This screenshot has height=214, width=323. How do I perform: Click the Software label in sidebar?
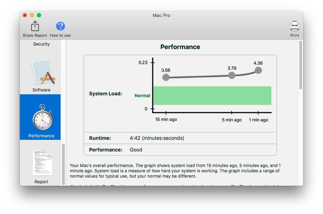(41, 90)
